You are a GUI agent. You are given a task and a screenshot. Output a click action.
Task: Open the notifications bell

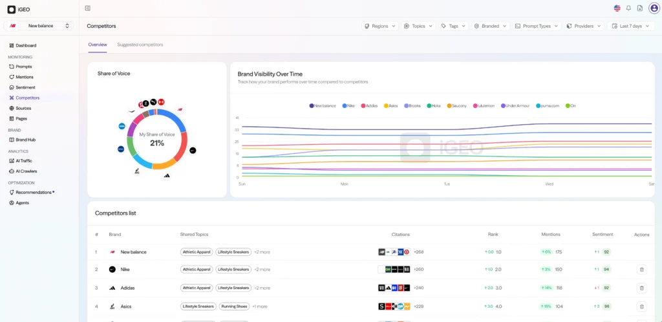coord(628,8)
